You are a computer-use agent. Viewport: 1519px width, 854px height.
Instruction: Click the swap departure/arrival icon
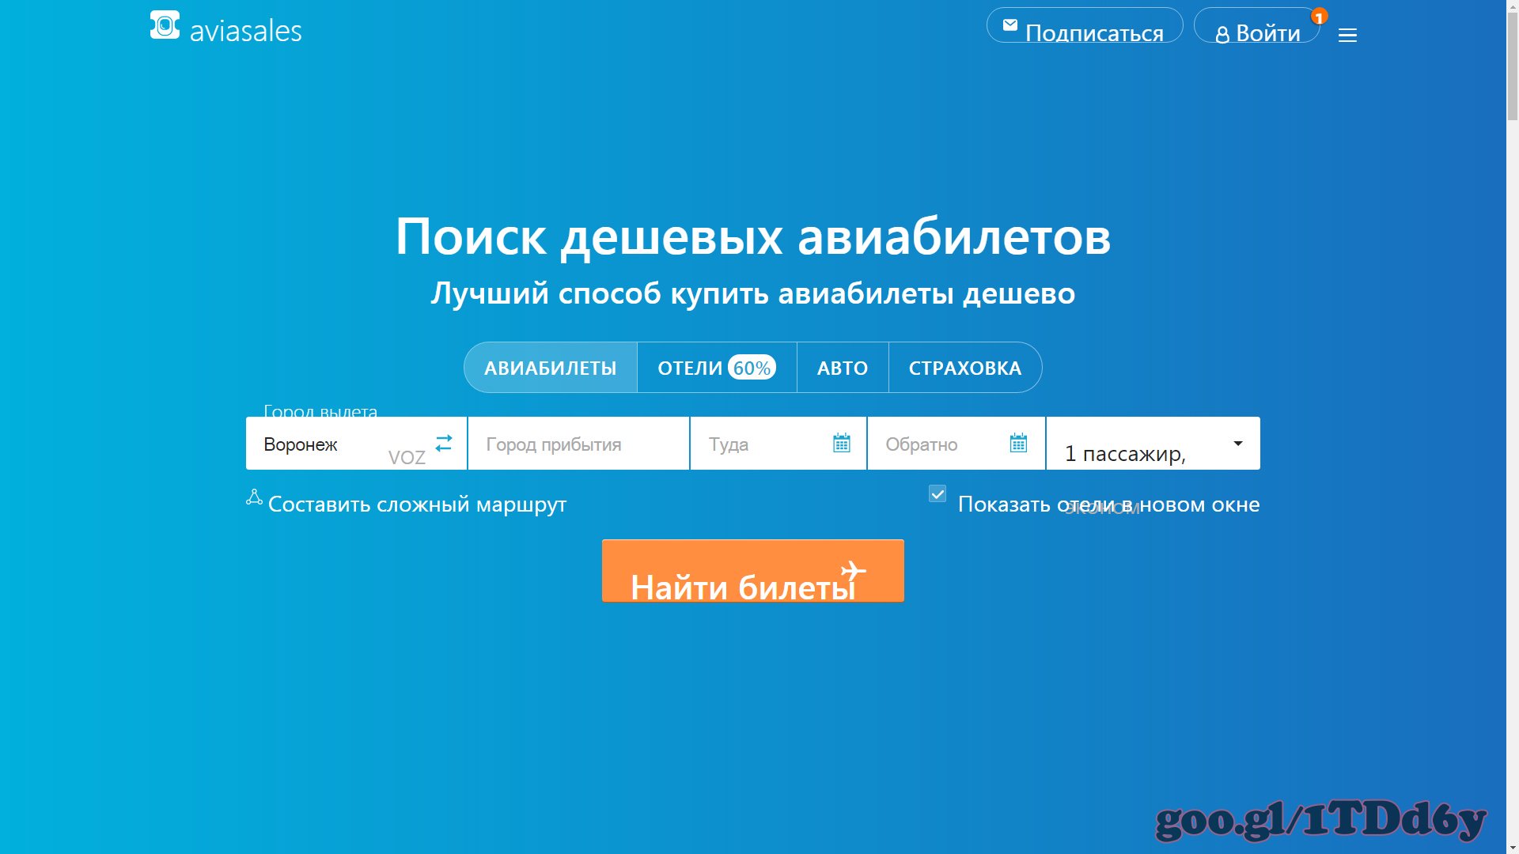(443, 443)
